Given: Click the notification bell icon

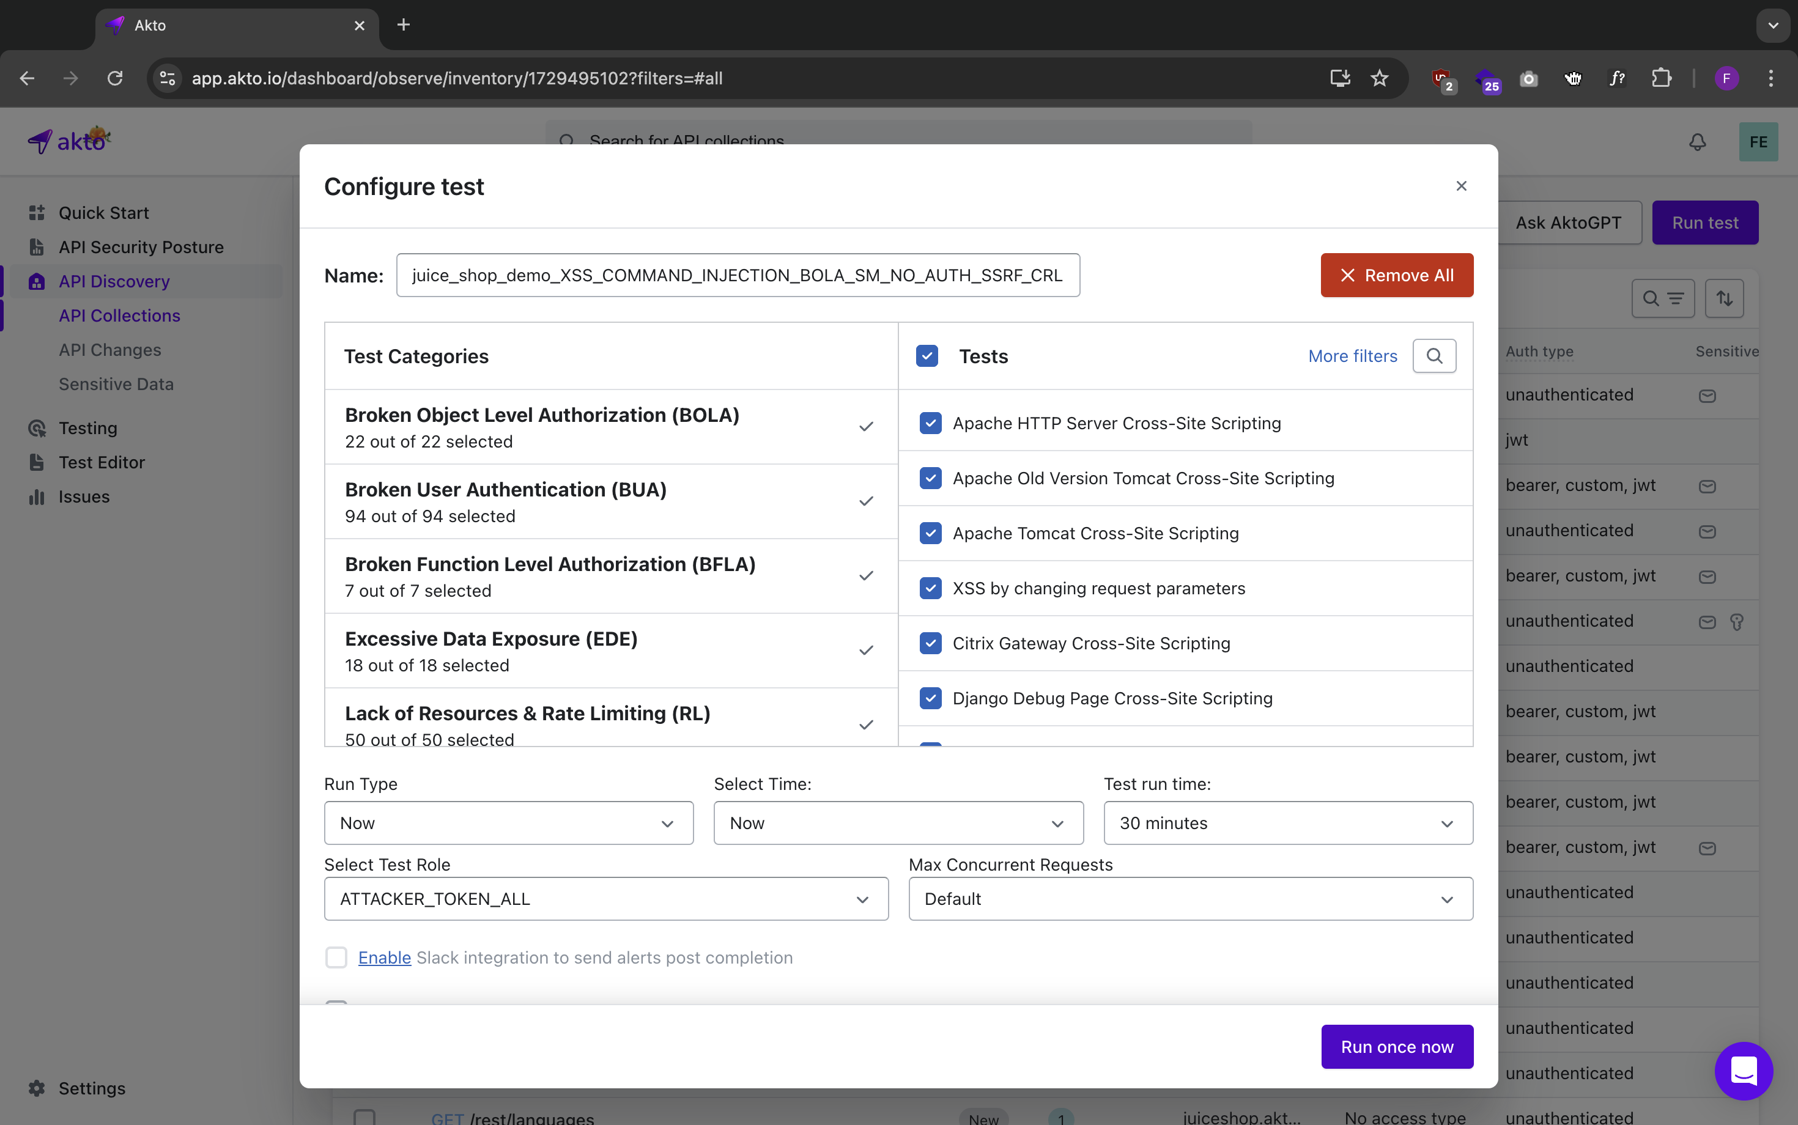Looking at the screenshot, I should (x=1697, y=142).
